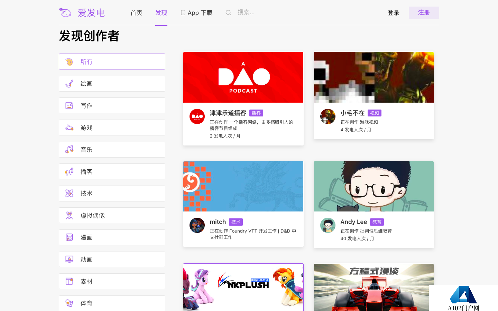
Task: Click the 技术 tag next to mitch
Action: 236,222
